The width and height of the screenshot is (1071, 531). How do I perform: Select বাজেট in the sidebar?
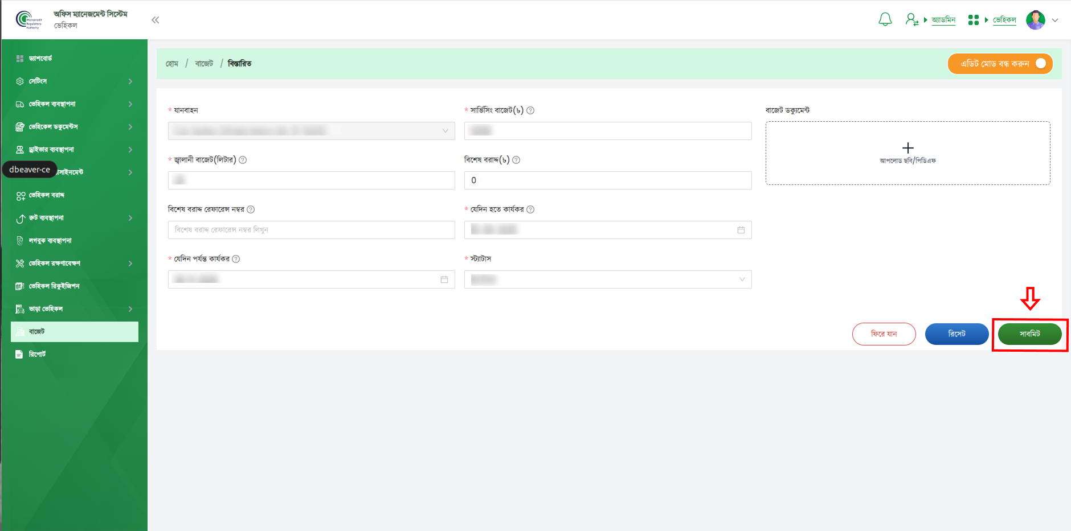(74, 332)
